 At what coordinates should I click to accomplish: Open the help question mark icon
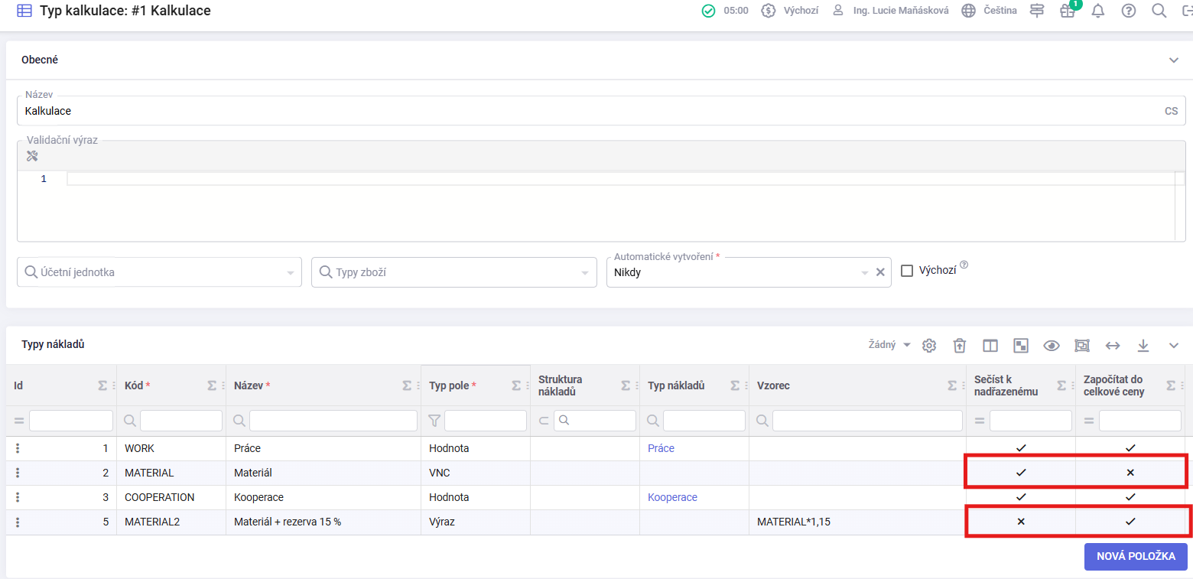pyautogui.click(x=1128, y=11)
